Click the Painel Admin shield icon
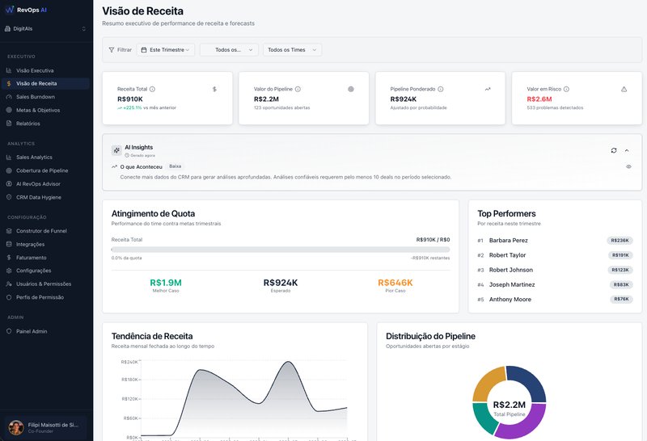The width and height of the screenshot is (647, 441). [9, 331]
